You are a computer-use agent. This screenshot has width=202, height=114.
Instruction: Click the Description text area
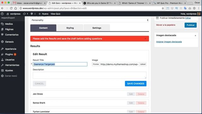(90, 75)
